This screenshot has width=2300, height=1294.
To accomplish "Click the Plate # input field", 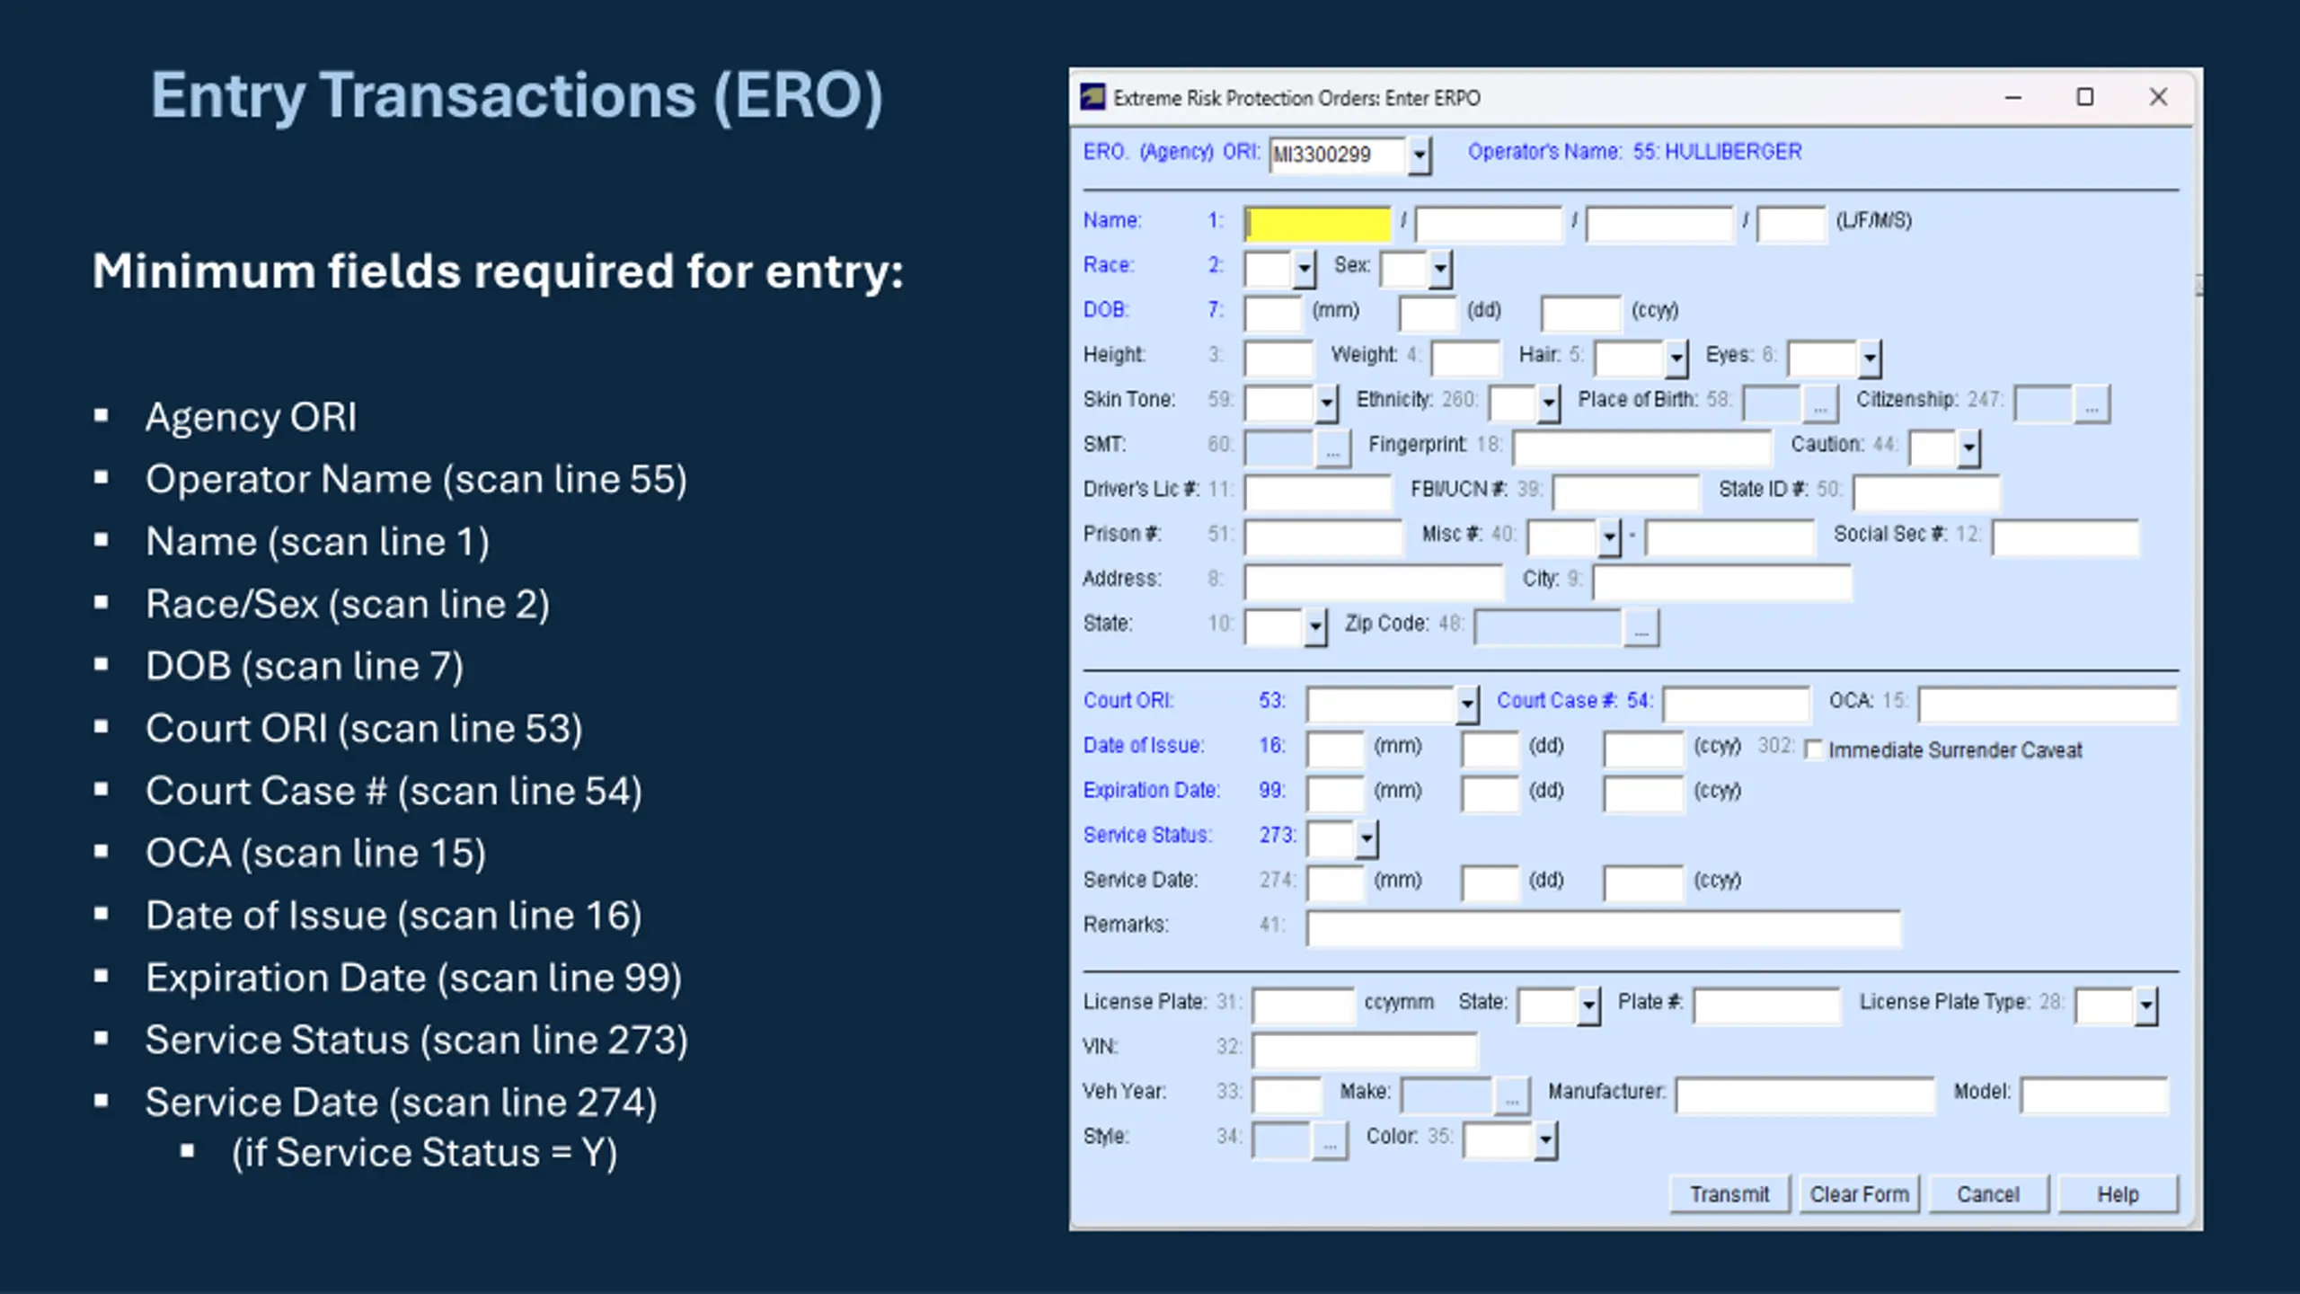I will (x=1767, y=1006).
